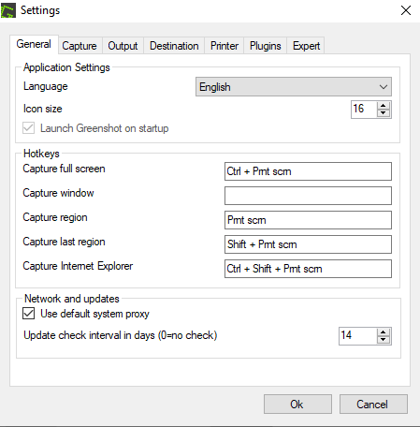Click the Capture Internet Explorer hotkey field
Viewport: 420px width, 427px height.
tap(308, 269)
